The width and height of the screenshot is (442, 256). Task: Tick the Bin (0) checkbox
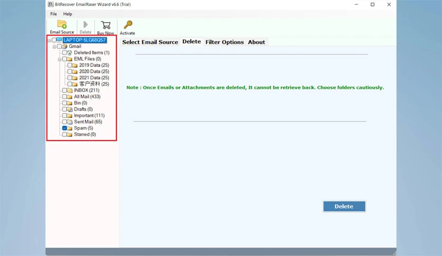click(65, 103)
